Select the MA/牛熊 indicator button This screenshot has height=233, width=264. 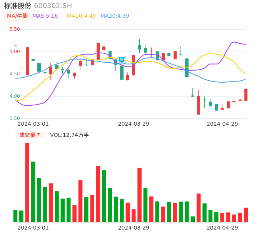(17, 16)
